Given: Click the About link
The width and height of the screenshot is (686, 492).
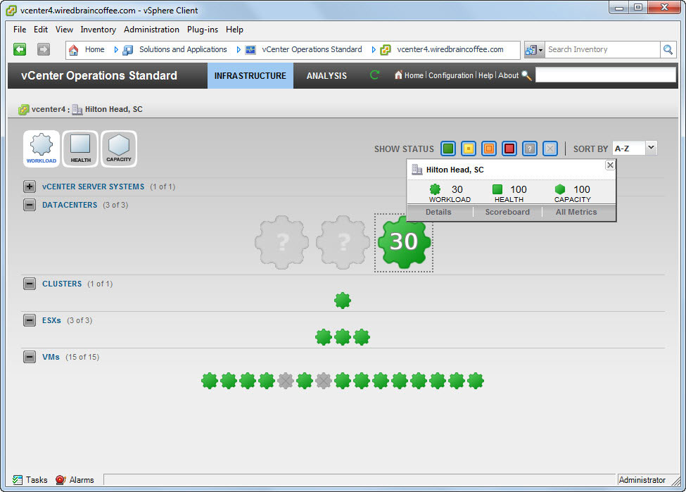Looking at the screenshot, I should [x=508, y=75].
